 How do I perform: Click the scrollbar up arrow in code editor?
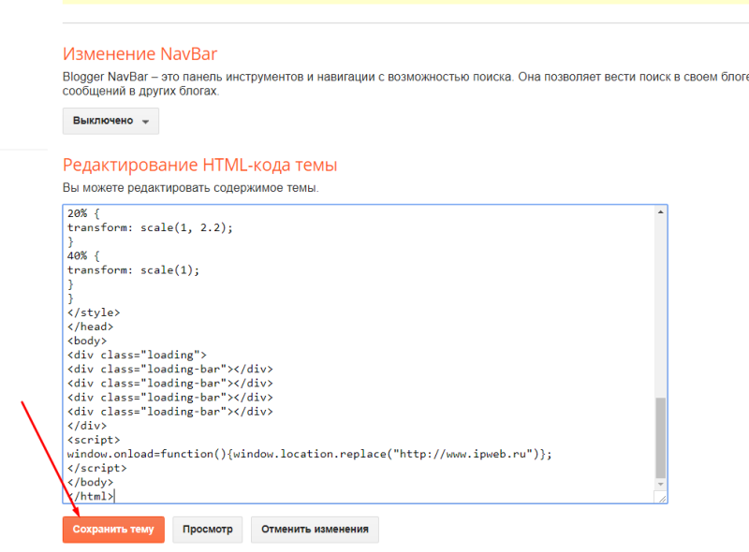tap(661, 212)
